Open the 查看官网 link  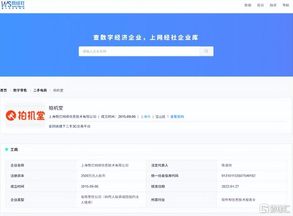point(177,117)
